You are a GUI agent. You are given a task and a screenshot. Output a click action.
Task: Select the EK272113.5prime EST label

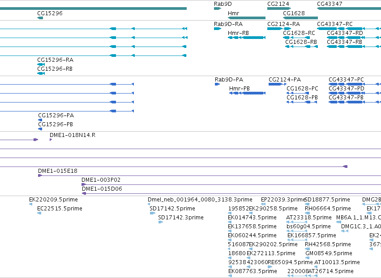pos(271,254)
